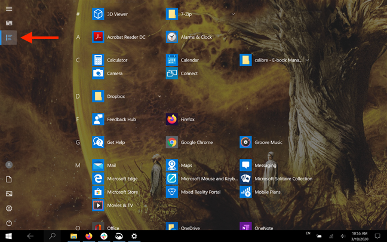The height and width of the screenshot is (242, 387).
Task: Open the volume control in tray
Action: tap(343, 236)
